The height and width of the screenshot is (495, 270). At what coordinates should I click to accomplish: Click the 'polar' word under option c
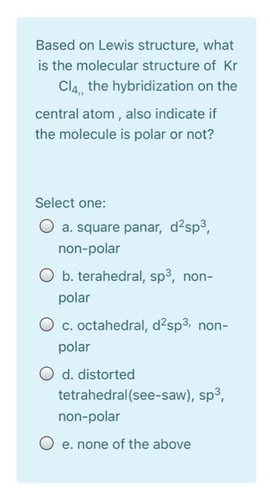[74, 347]
